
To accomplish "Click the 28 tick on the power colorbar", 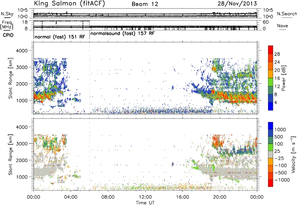I will [x=277, y=54].
